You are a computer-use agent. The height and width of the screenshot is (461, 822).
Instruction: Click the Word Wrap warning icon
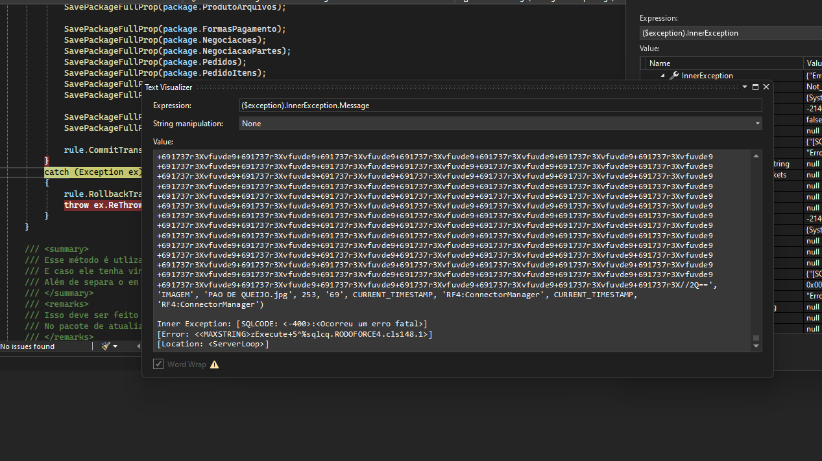214,365
